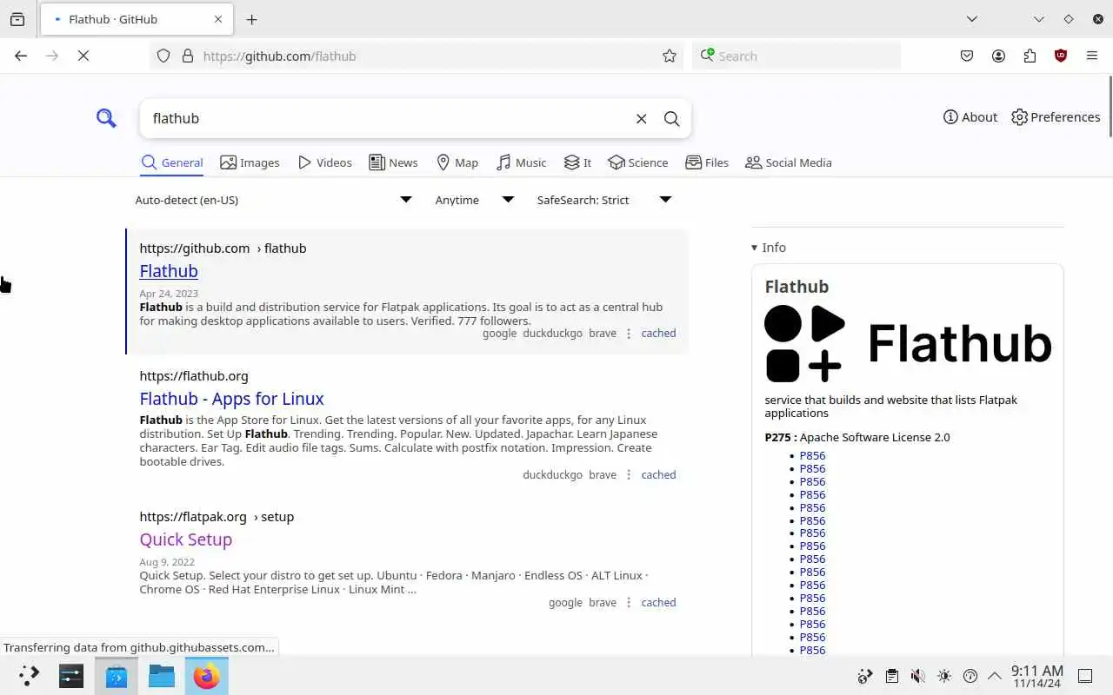Open Flathub - Apps for Linux result
Image resolution: width=1113 pixels, height=695 pixels.
pos(231,399)
